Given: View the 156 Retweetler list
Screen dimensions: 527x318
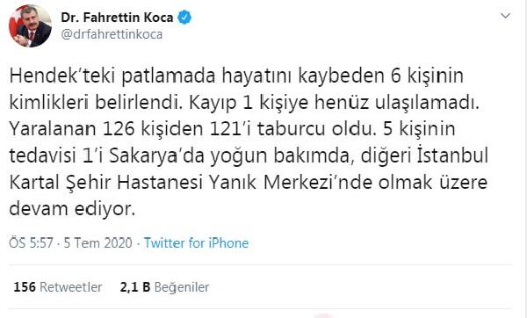Looking at the screenshot, I should [x=58, y=287].
